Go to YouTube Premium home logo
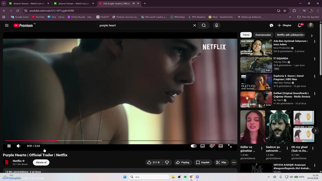 coord(23,25)
